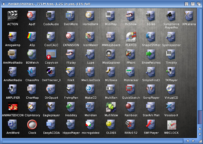Launch the MultiView icon
Screen dimensions: 203x144
click(111, 107)
